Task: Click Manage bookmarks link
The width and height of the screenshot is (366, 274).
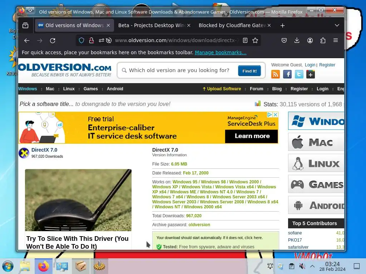Action: pyautogui.click(x=221, y=52)
